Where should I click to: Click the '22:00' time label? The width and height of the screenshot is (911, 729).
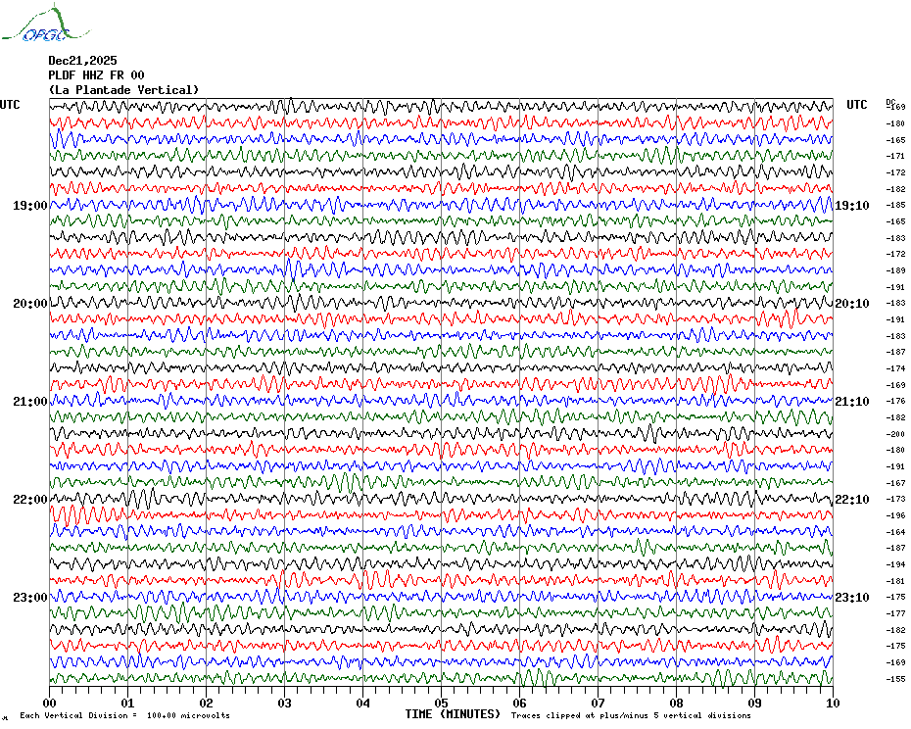[30, 500]
